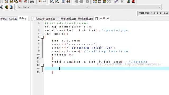
Task: Click the Find magnifier icon
Action: pos(52,1)
